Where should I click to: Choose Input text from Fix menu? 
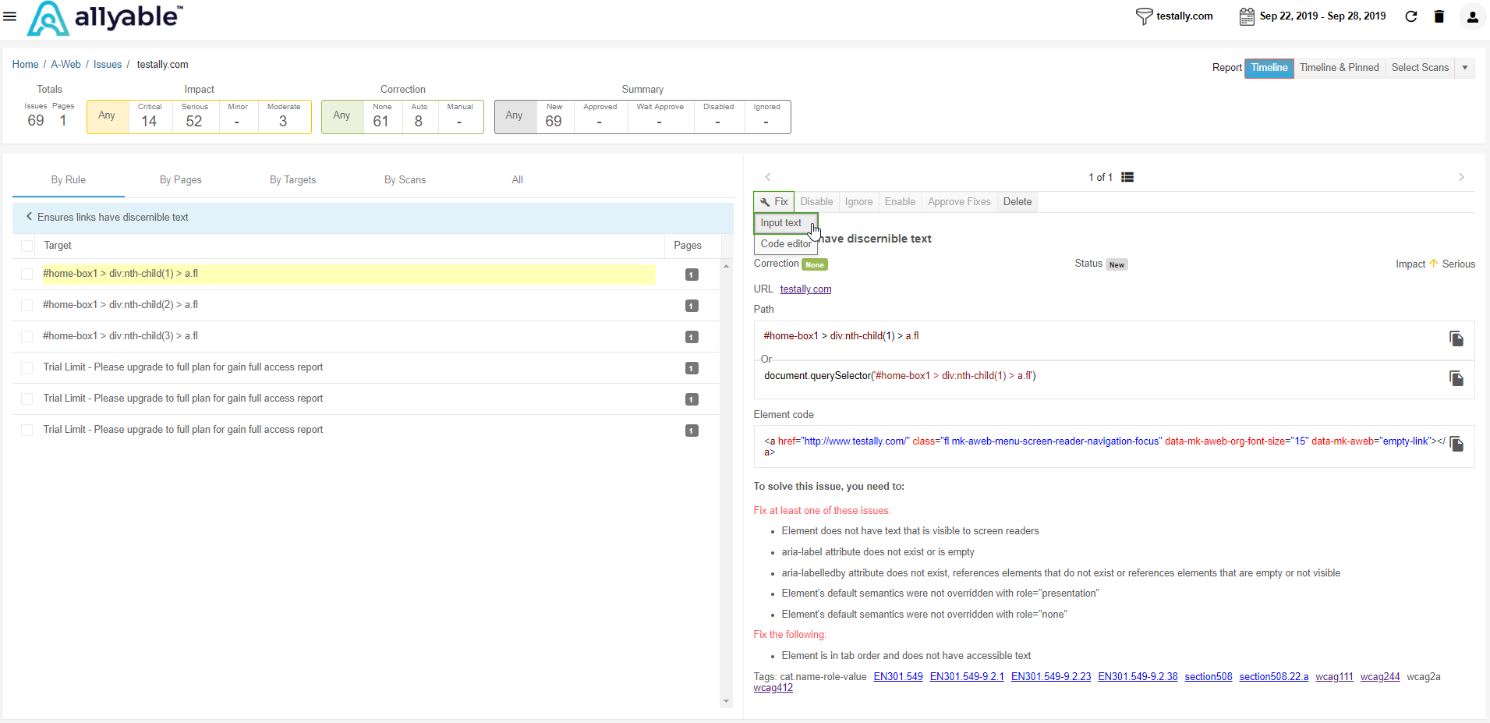coord(785,223)
